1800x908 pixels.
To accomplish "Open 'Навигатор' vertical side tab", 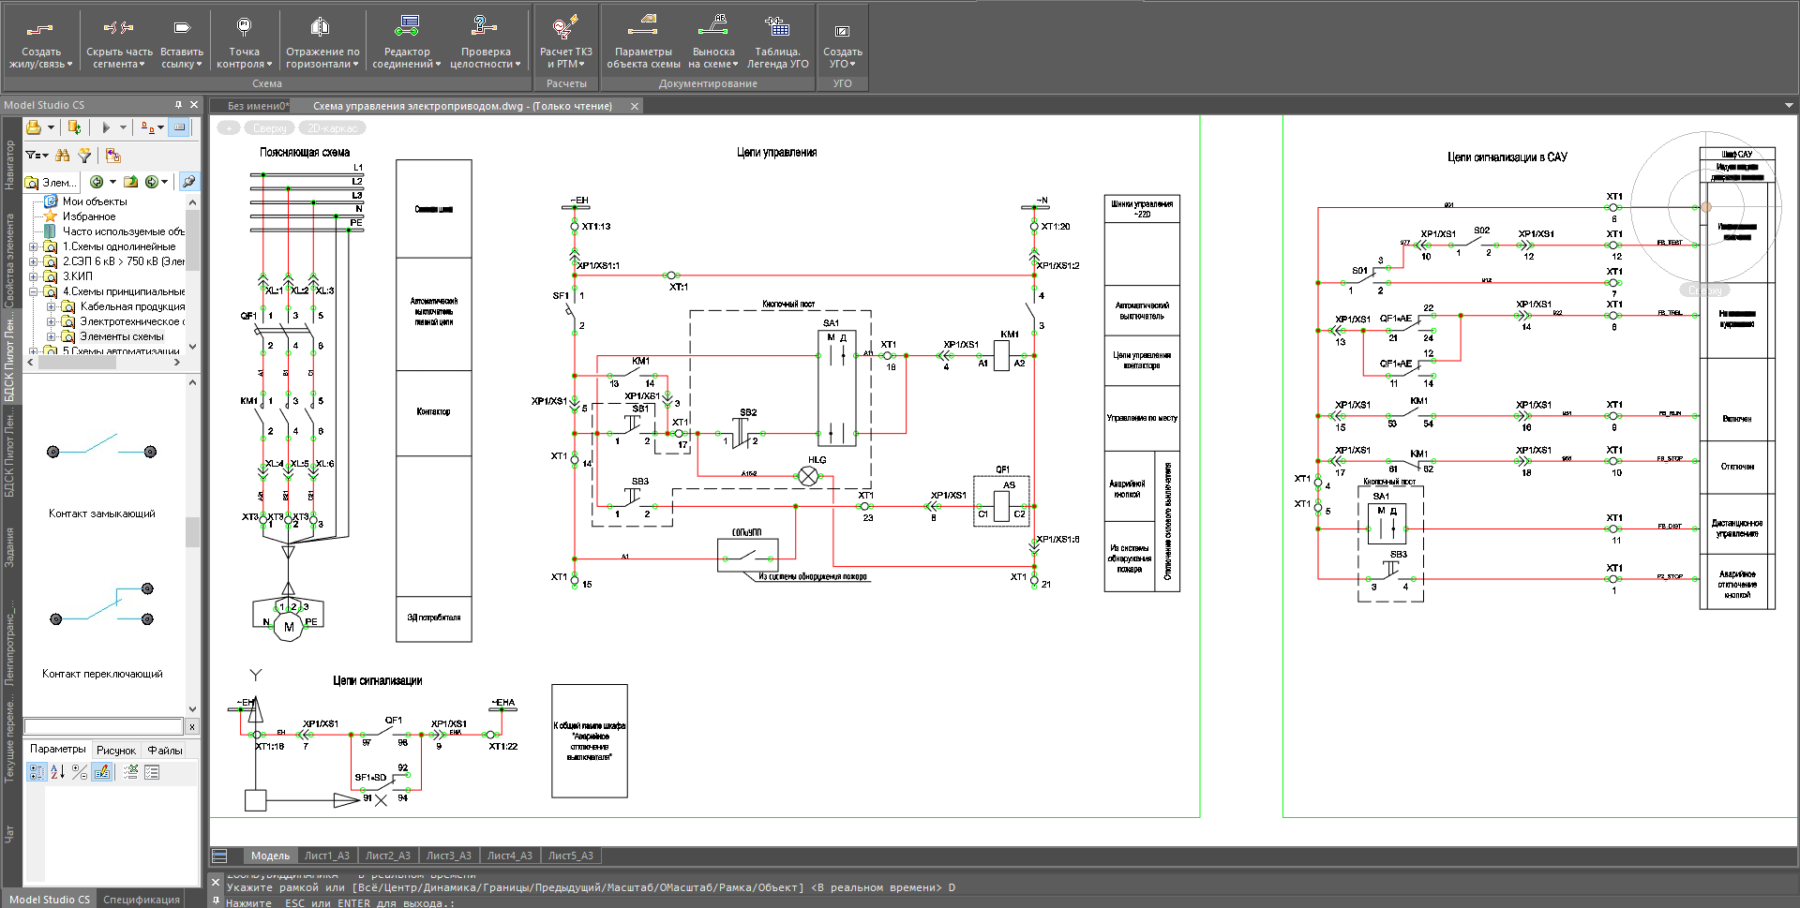I will 9,165.
